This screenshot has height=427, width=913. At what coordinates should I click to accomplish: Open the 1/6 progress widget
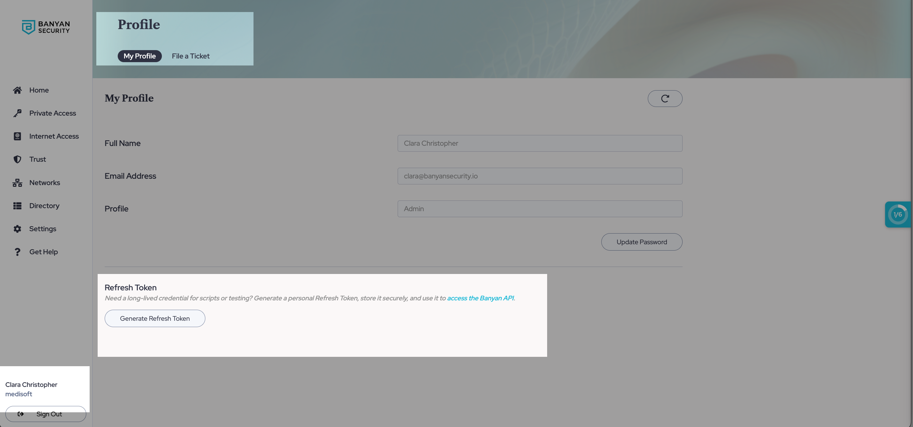point(897,214)
